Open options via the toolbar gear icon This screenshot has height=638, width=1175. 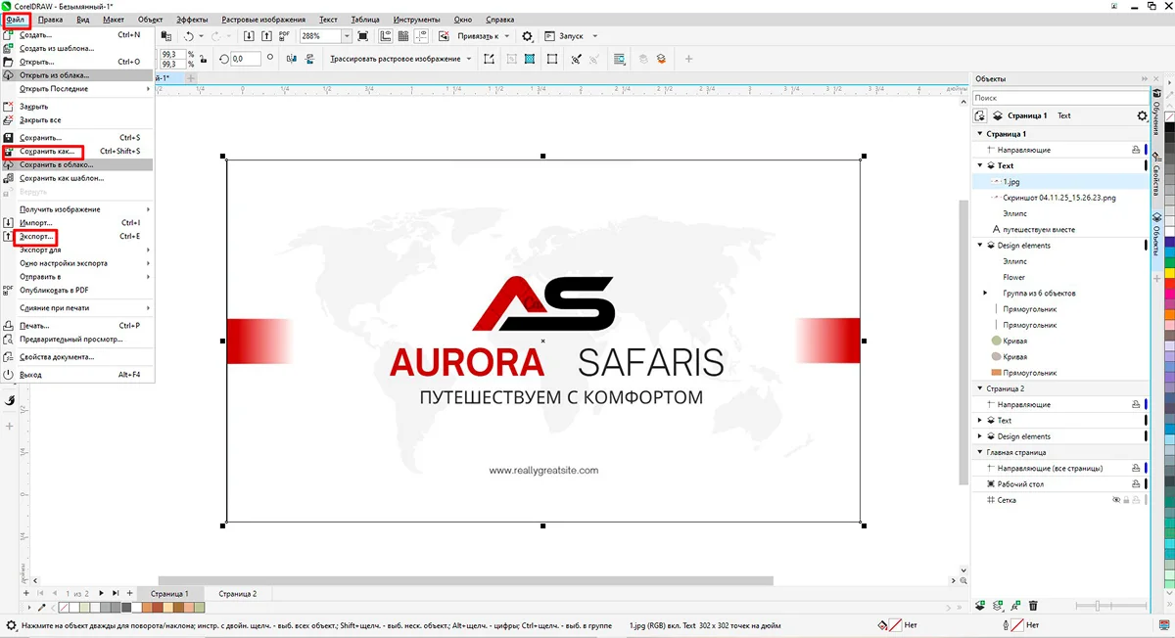coord(528,36)
